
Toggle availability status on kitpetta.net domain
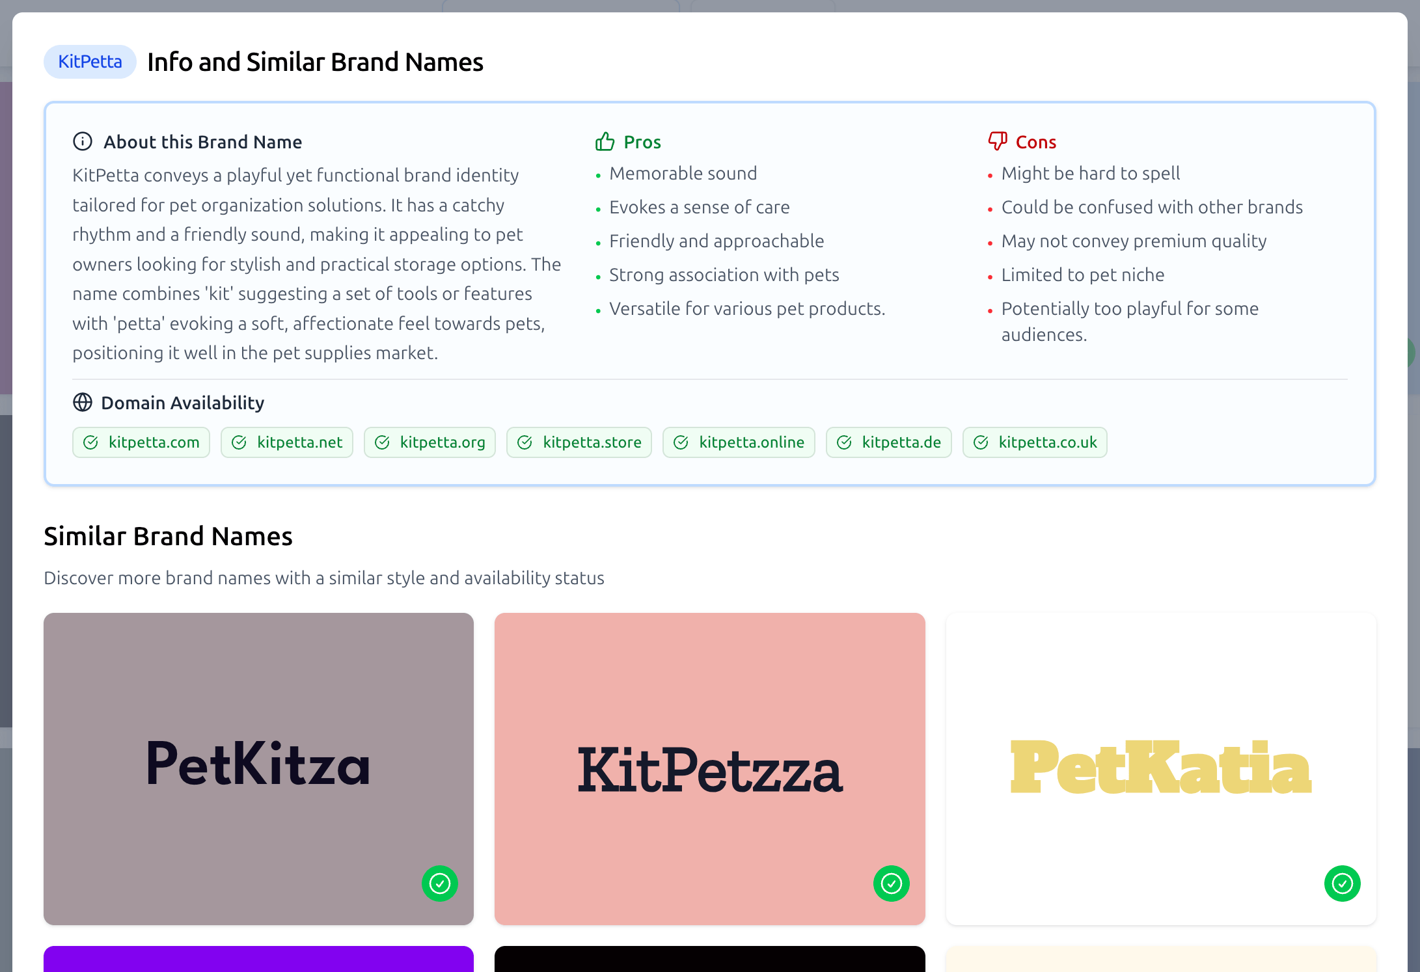click(x=287, y=442)
